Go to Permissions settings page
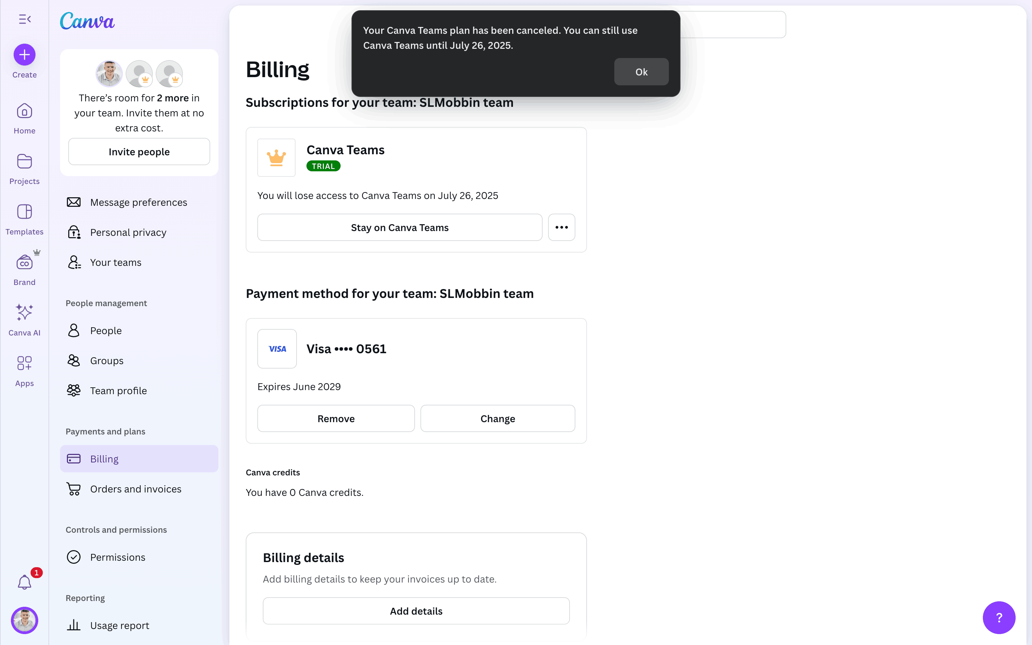 pyautogui.click(x=118, y=557)
